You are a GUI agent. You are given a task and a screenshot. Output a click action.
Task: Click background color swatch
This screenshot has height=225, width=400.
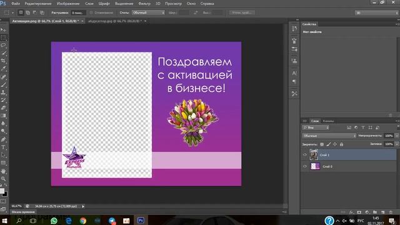(x=5, y=194)
